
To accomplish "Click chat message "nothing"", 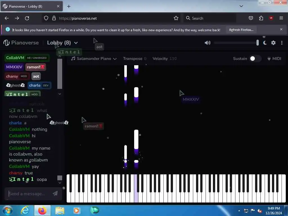I will (x=39, y=129).
